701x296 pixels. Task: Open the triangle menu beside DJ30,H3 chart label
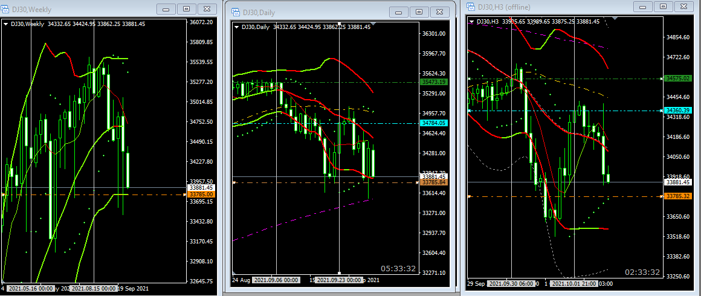471,22
